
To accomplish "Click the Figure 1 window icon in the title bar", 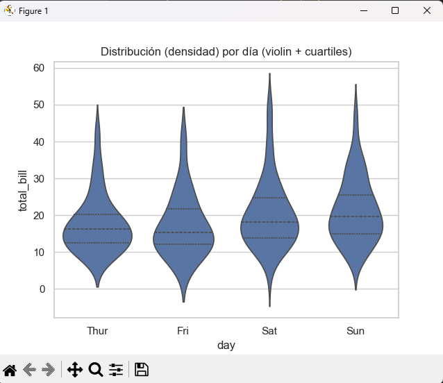I will tap(10, 11).
